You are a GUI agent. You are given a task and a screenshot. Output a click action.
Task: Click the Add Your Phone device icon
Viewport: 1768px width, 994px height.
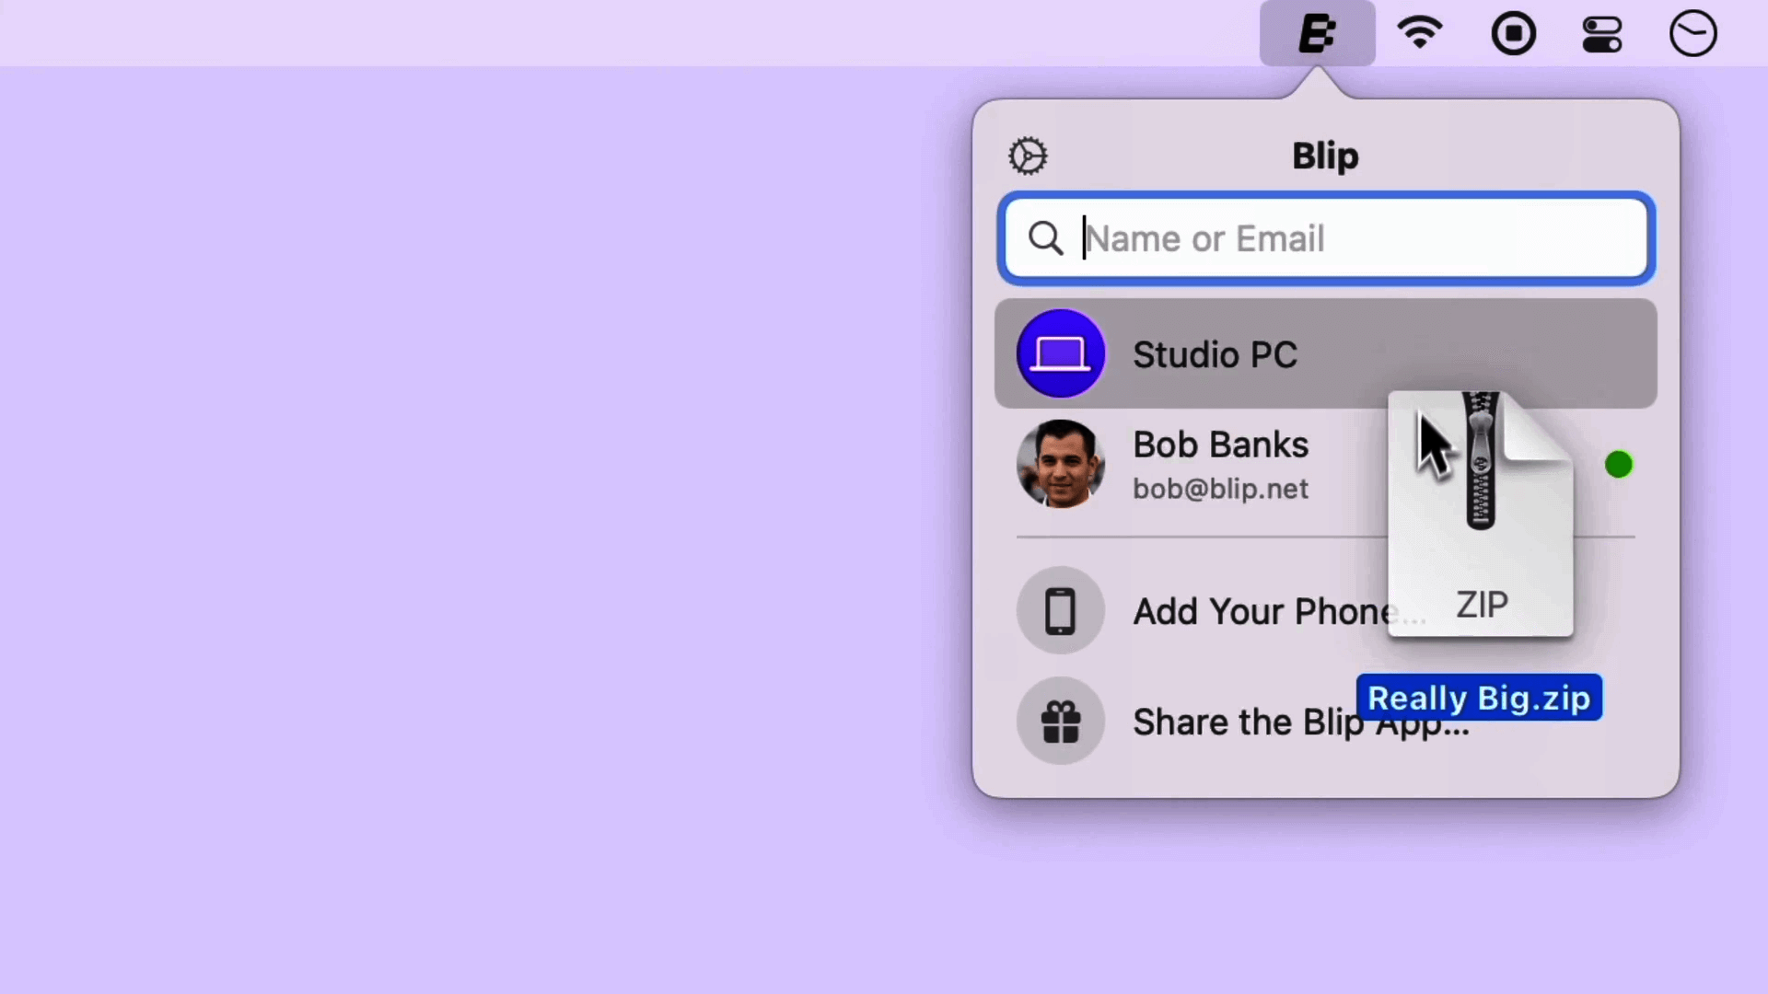pos(1060,610)
